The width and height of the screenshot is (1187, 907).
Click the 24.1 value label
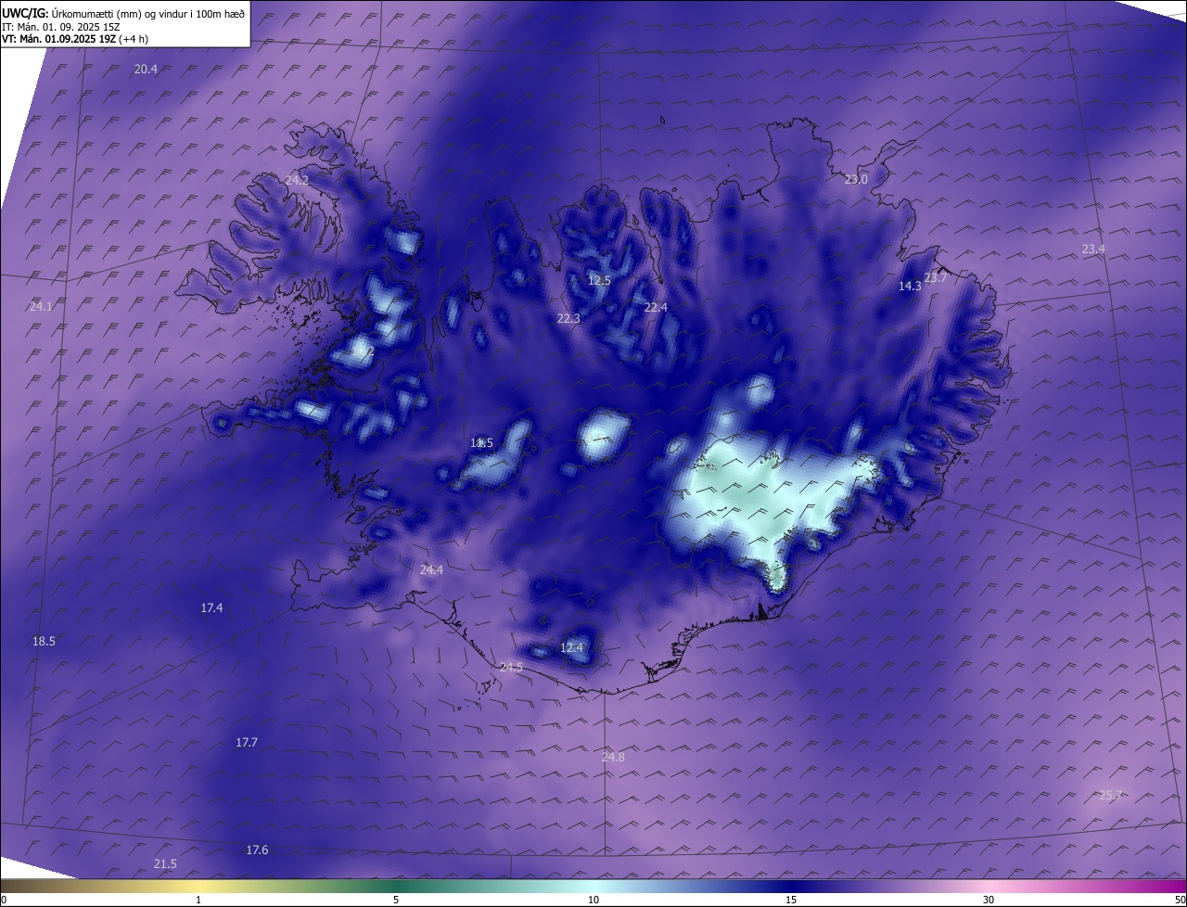click(x=41, y=307)
